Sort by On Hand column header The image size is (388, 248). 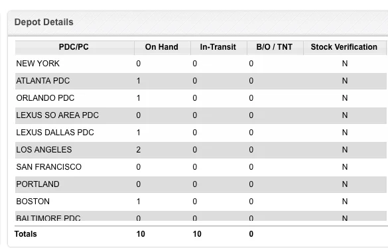click(x=162, y=48)
